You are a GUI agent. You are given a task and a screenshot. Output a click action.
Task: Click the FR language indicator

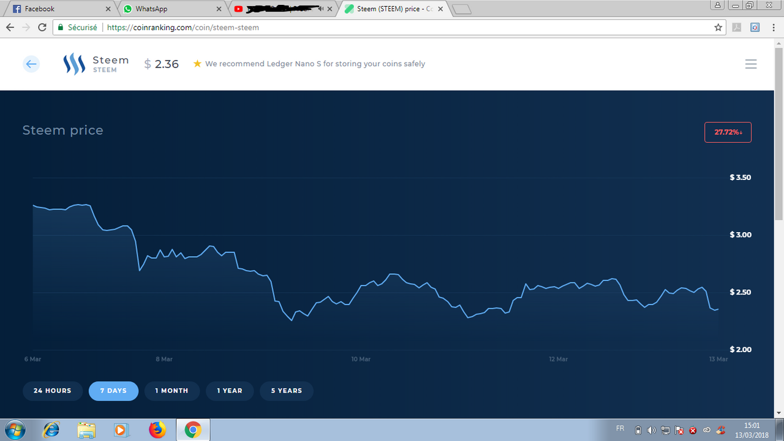pos(620,429)
